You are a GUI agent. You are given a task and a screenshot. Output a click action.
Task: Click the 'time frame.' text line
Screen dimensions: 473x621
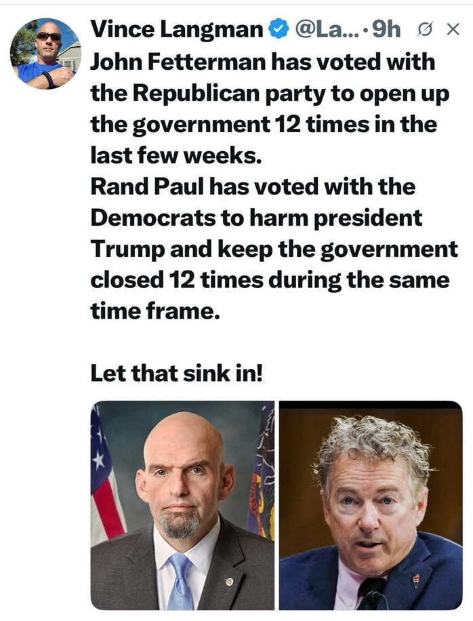coord(155,311)
